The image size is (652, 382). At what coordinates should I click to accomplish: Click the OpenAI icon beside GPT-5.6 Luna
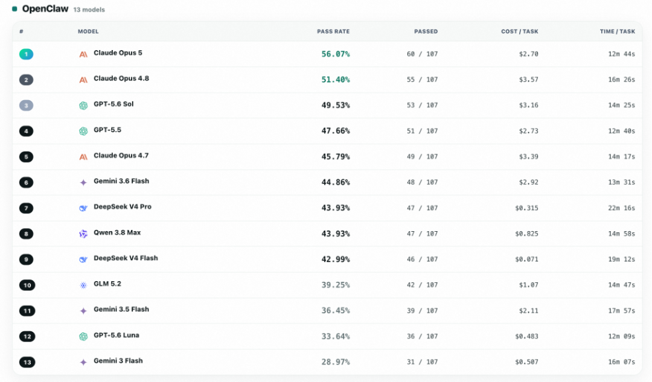[x=83, y=336]
